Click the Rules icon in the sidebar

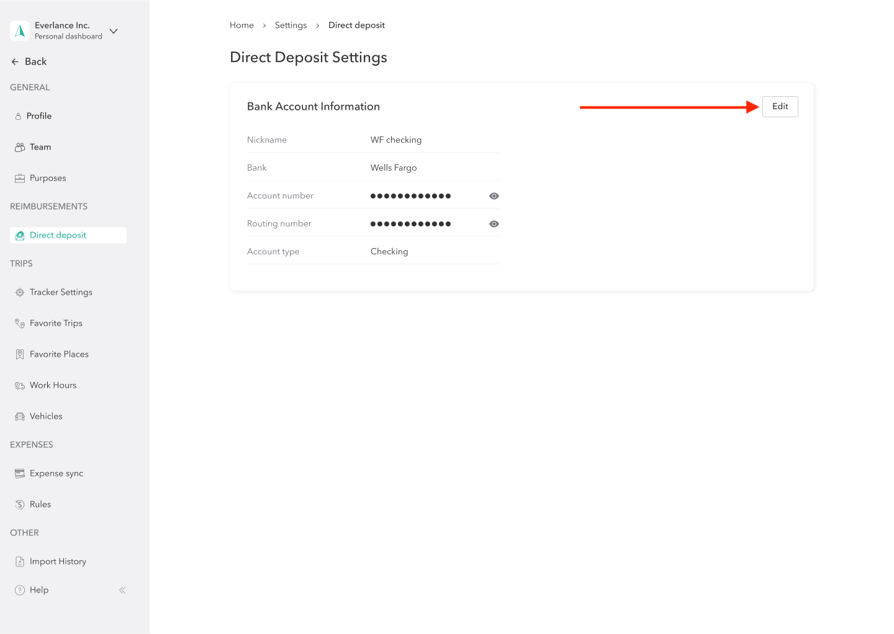pyautogui.click(x=19, y=504)
